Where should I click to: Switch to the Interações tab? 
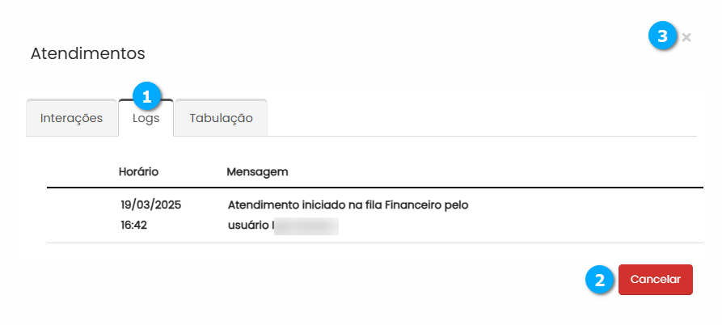tap(72, 118)
